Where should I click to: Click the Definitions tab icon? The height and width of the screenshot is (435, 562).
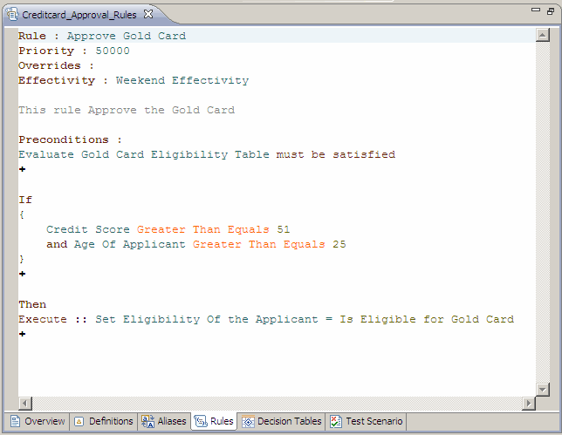click(79, 422)
